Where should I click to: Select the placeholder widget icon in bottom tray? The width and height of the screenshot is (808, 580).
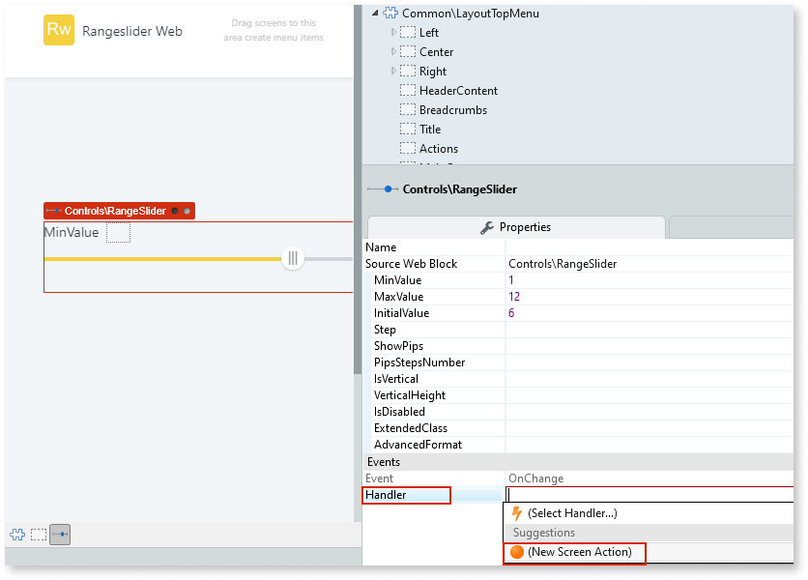[36, 534]
